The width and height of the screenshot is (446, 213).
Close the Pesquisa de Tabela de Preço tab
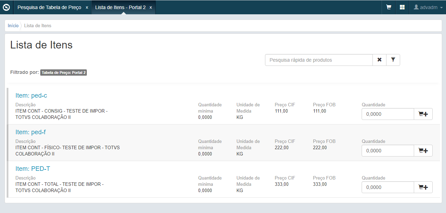point(87,7)
